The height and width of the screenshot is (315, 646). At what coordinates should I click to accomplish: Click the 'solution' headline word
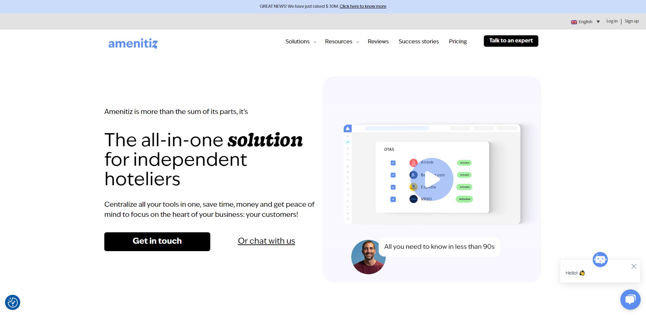pyautogui.click(x=265, y=140)
